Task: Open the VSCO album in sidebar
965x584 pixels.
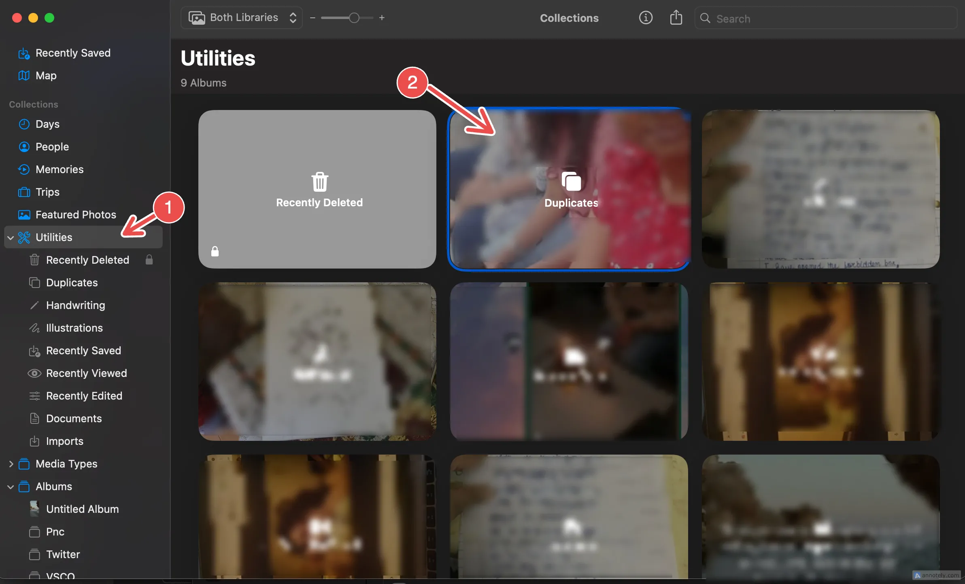Action: [60, 576]
